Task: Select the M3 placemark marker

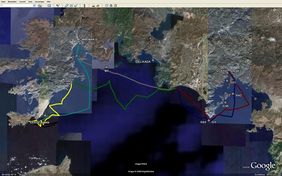Action: click(107, 67)
